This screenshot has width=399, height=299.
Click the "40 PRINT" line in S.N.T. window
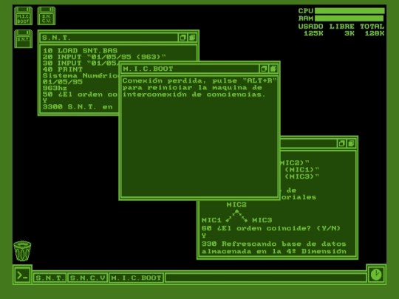click(63, 69)
